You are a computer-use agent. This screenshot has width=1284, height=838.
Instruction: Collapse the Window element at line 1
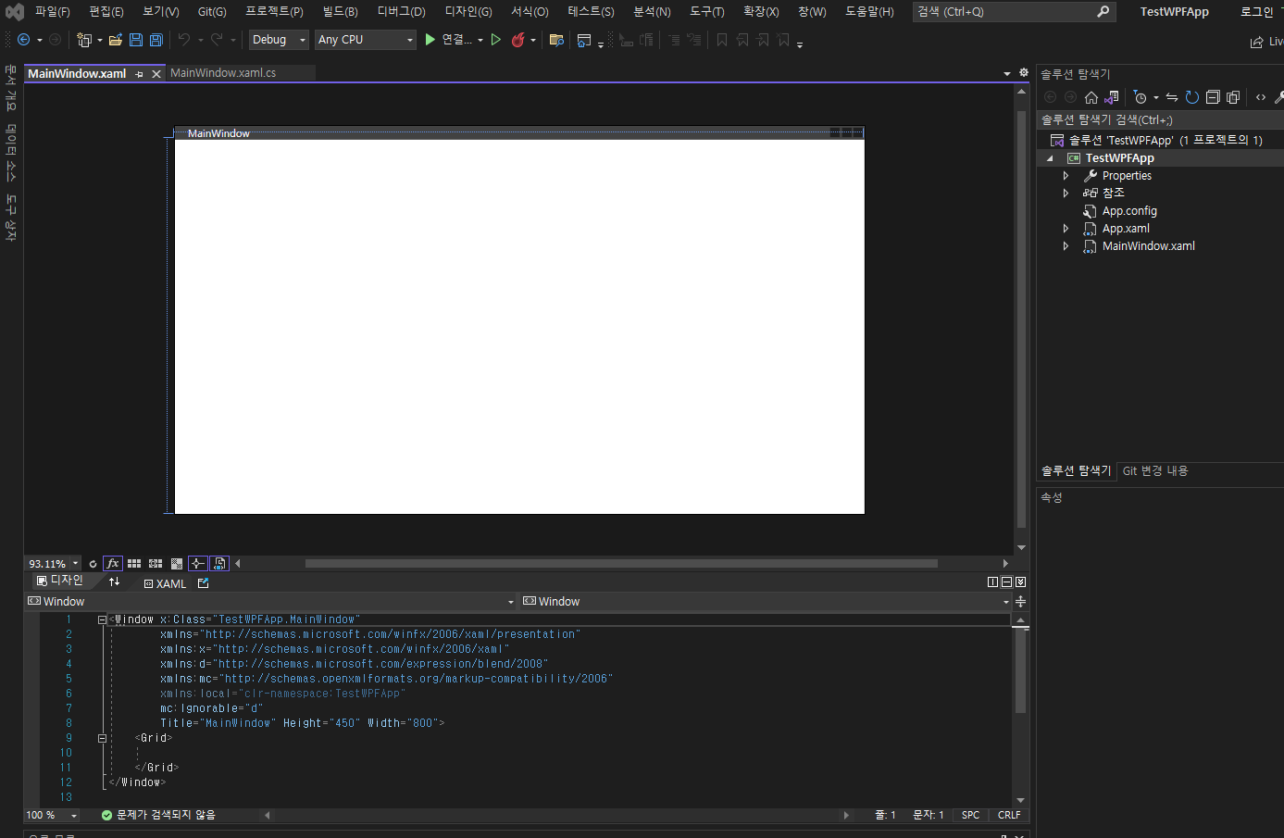102,619
